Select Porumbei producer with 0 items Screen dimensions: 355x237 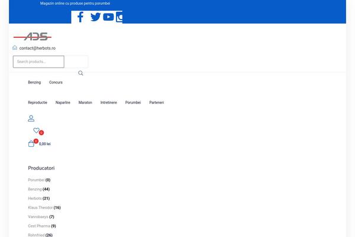tap(36, 180)
